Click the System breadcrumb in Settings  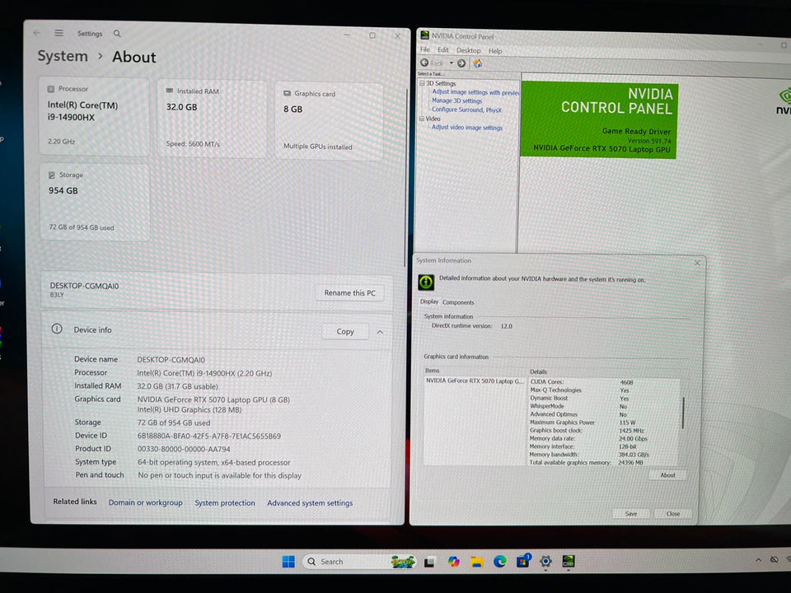click(x=63, y=56)
